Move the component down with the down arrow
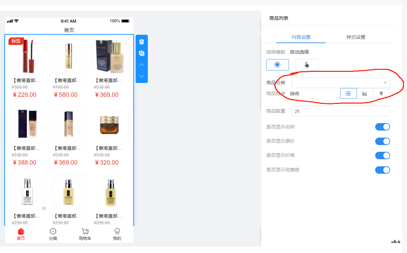 coord(142,76)
